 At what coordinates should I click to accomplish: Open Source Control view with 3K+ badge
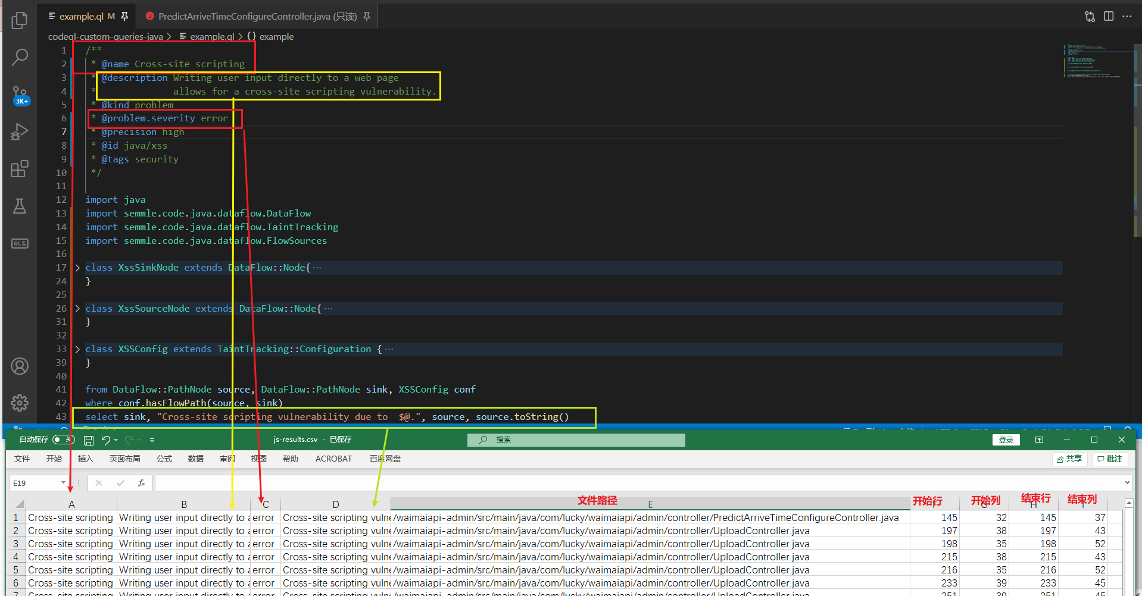point(20,95)
